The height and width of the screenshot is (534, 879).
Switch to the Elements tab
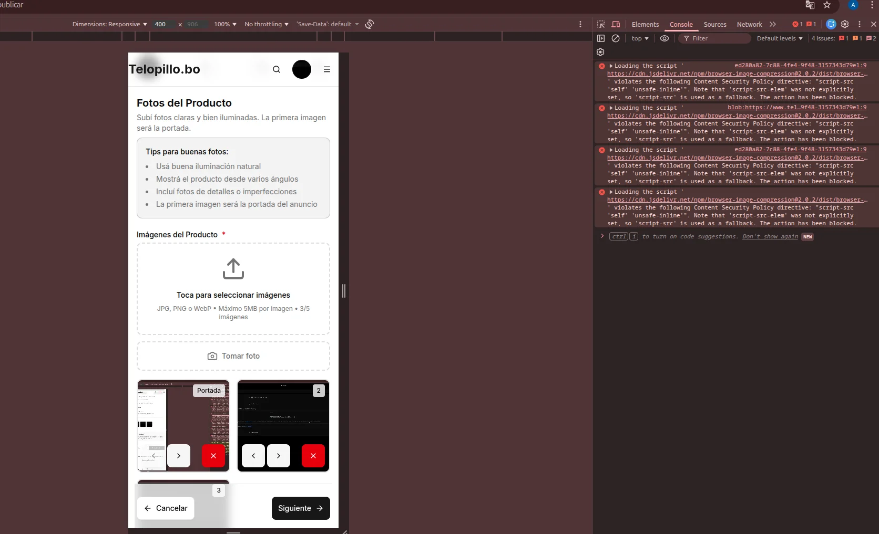645,24
